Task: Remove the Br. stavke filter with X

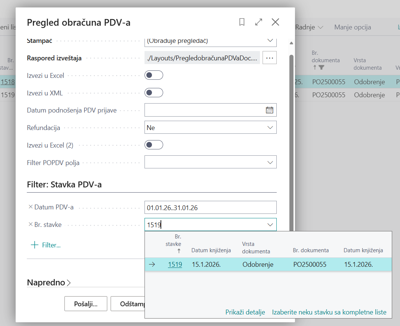Action: point(30,225)
